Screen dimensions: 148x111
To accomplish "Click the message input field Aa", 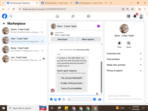I will (82, 99).
